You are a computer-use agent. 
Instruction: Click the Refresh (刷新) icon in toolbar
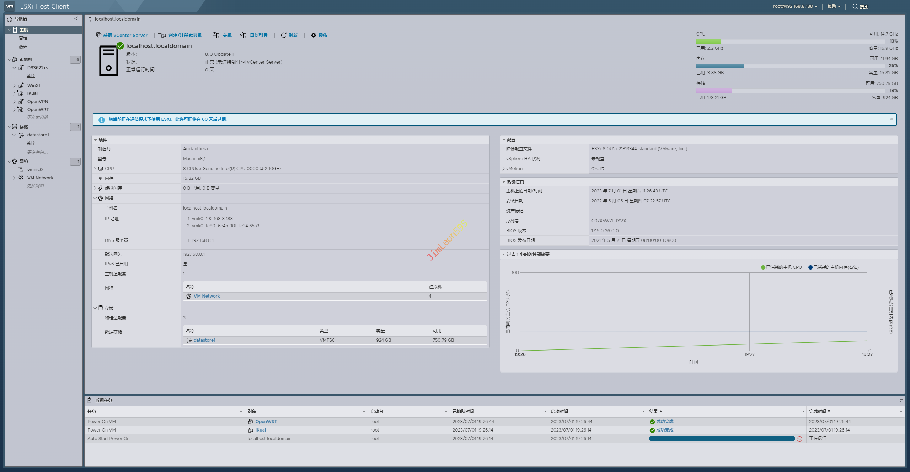coord(283,35)
